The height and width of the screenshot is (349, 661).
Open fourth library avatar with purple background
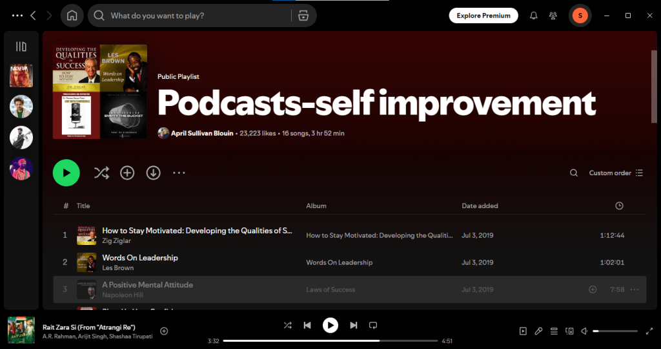click(x=21, y=169)
